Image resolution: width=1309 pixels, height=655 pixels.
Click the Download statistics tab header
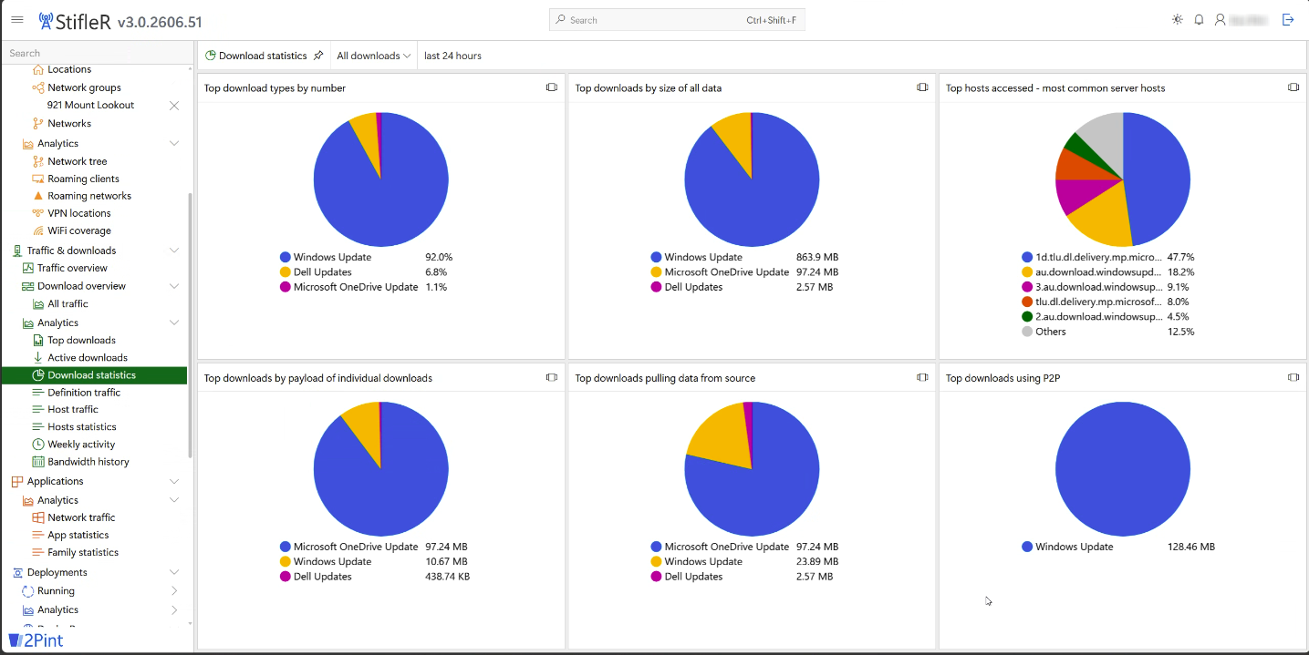tap(263, 56)
